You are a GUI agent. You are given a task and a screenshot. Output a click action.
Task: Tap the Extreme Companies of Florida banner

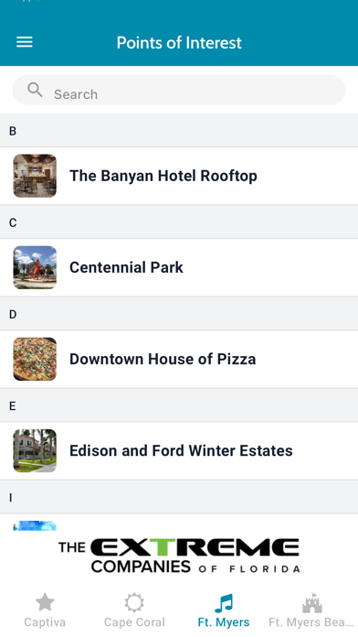click(179, 556)
